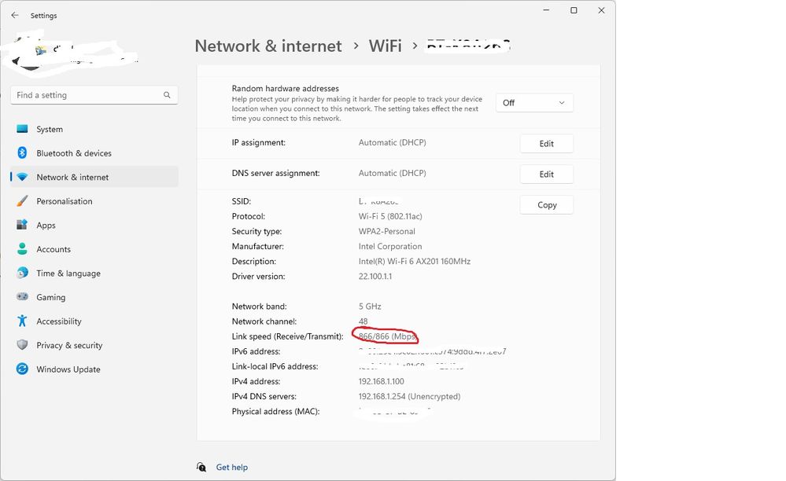
Task: Open Accounts using the person icon
Action: (22, 249)
